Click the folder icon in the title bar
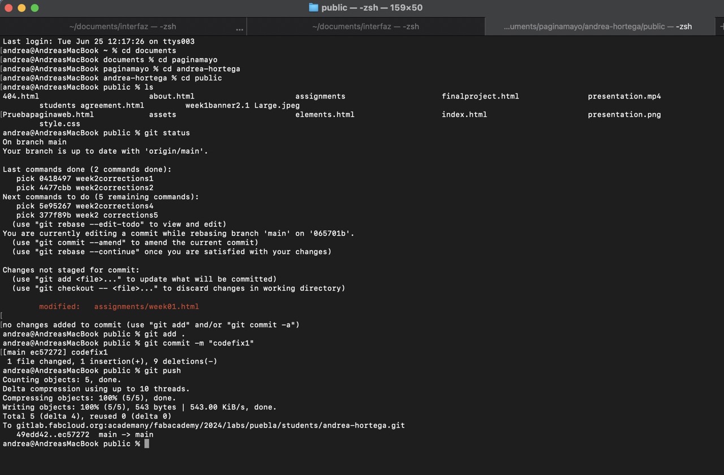The width and height of the screenshot is (724, 475). [x=313, y=7]
